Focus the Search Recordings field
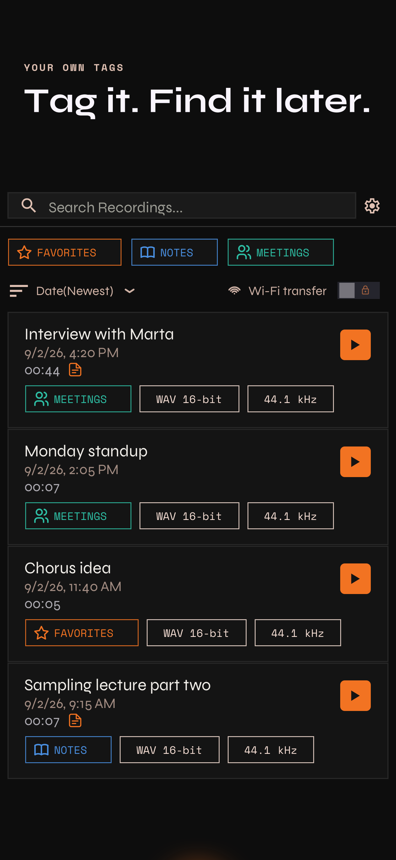Screen dimensions: 396x860 pyautogui.click(x=182, y=206)
